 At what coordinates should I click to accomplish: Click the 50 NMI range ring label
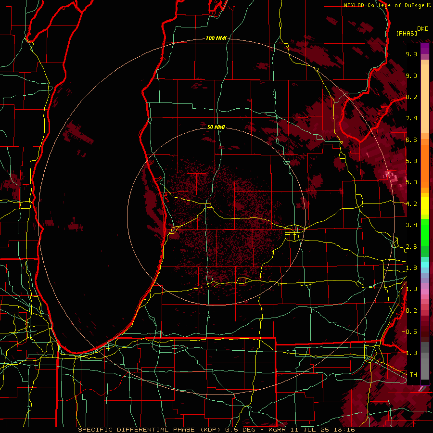pos(216,127)
